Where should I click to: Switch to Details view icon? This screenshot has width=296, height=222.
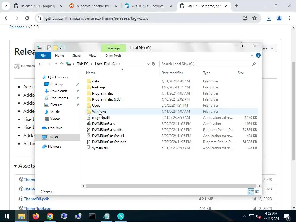[251, 192]
